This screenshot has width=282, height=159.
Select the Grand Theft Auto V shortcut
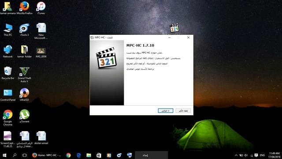(x=25, y=75)
